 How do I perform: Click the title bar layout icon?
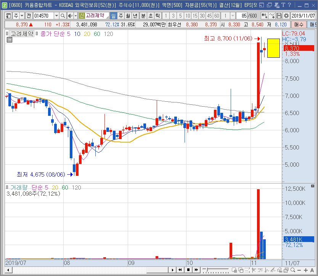point(262,5)
